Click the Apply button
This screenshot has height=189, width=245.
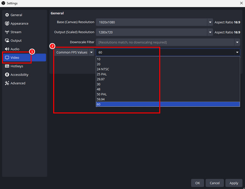tap(233, 183)
